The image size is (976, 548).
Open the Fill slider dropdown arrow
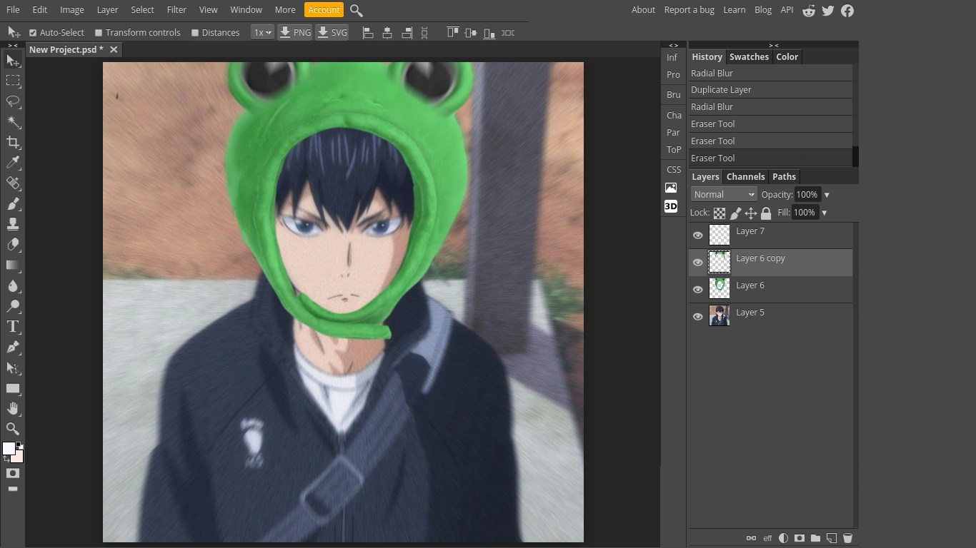coord(824,213)
